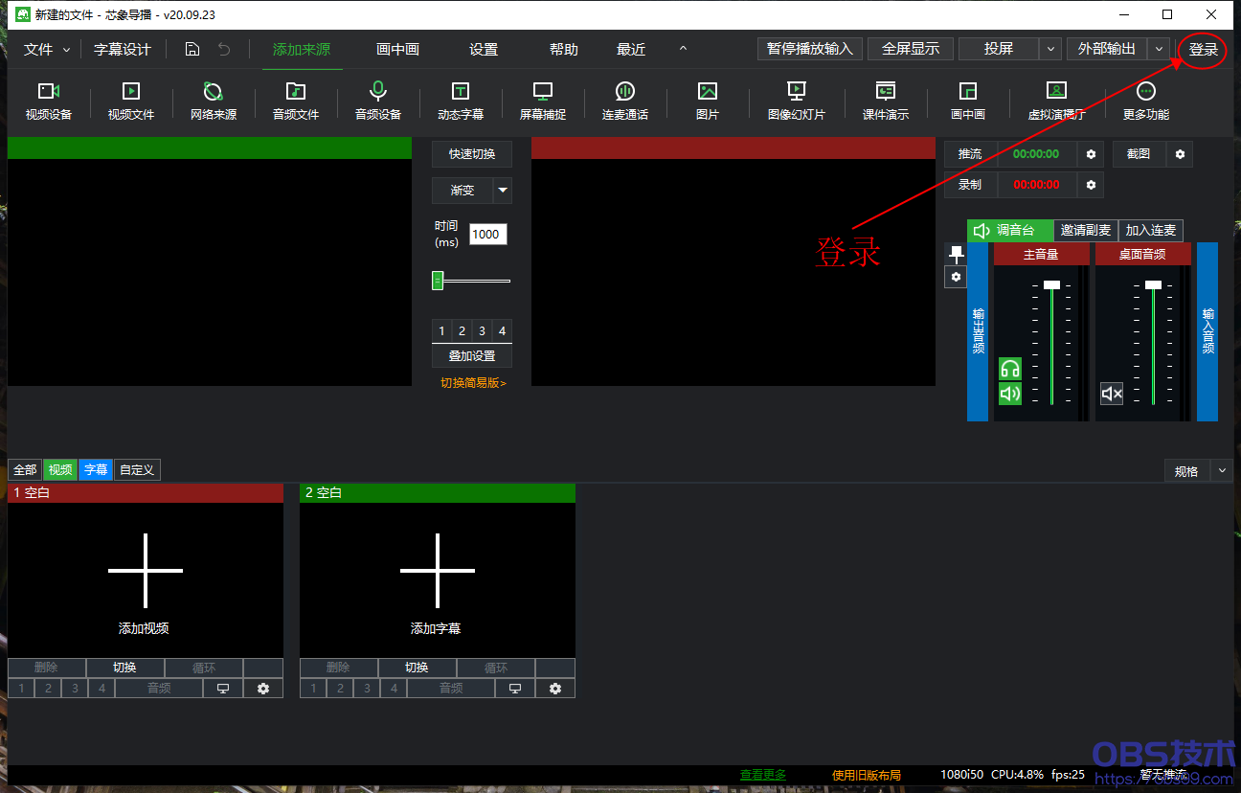1241x793 pixels.
Task: Open the 最近 tab
Action: click(631, 49)
